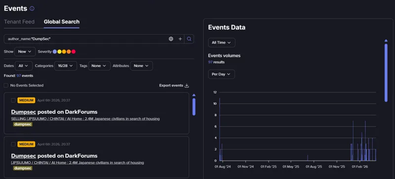
Task: Click dumpsec tag in first event card
Action: (x=23, y=124)
